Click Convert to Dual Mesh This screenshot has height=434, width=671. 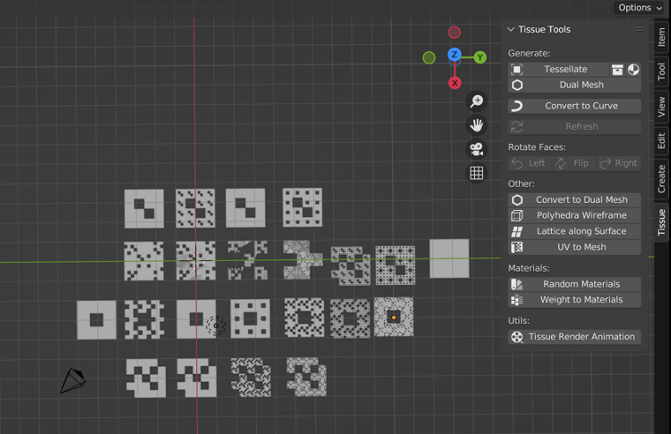point(574,199)
